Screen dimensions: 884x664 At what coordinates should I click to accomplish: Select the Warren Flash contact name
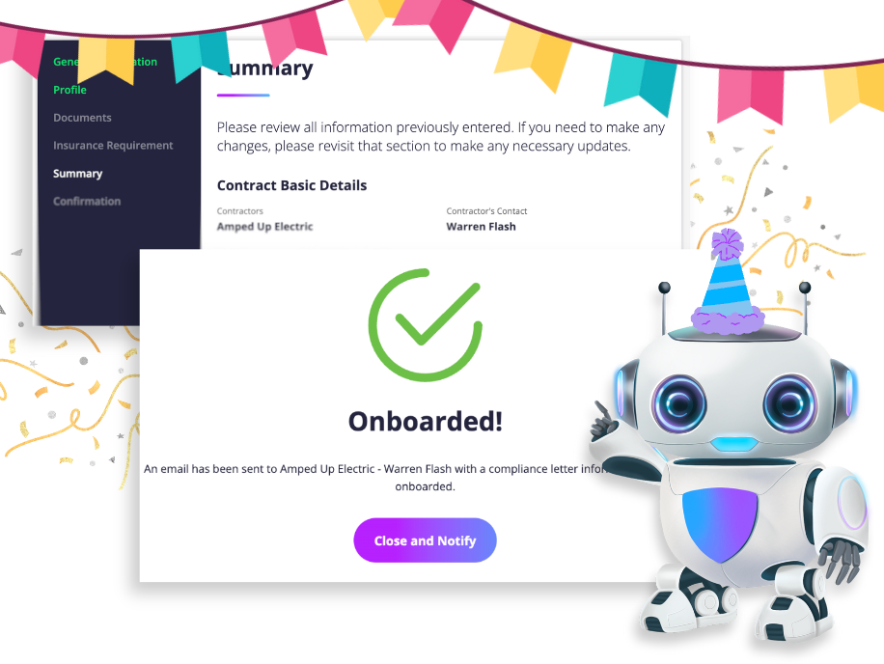tap(481, 227)
